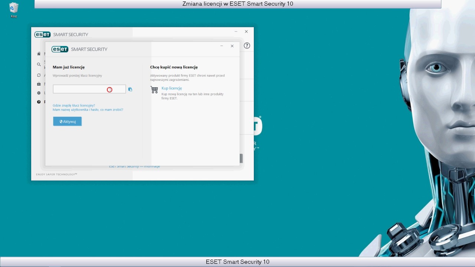Select the update arrows icon in the main window sidebar
475x267 pixels.
(39, 75)
